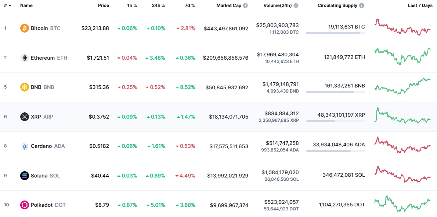Click XRP circulating supply progress bar
This screenshot has width=437, height=217.
[x=336, y=121]
